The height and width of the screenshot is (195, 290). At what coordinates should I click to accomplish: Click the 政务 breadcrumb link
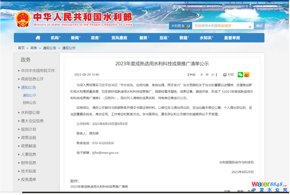34,48
